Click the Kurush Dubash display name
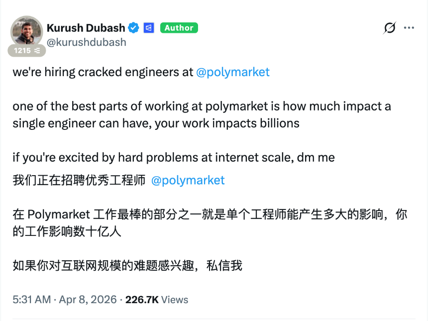This screenshot has height=321, width=428. click(x=85, y=28)
